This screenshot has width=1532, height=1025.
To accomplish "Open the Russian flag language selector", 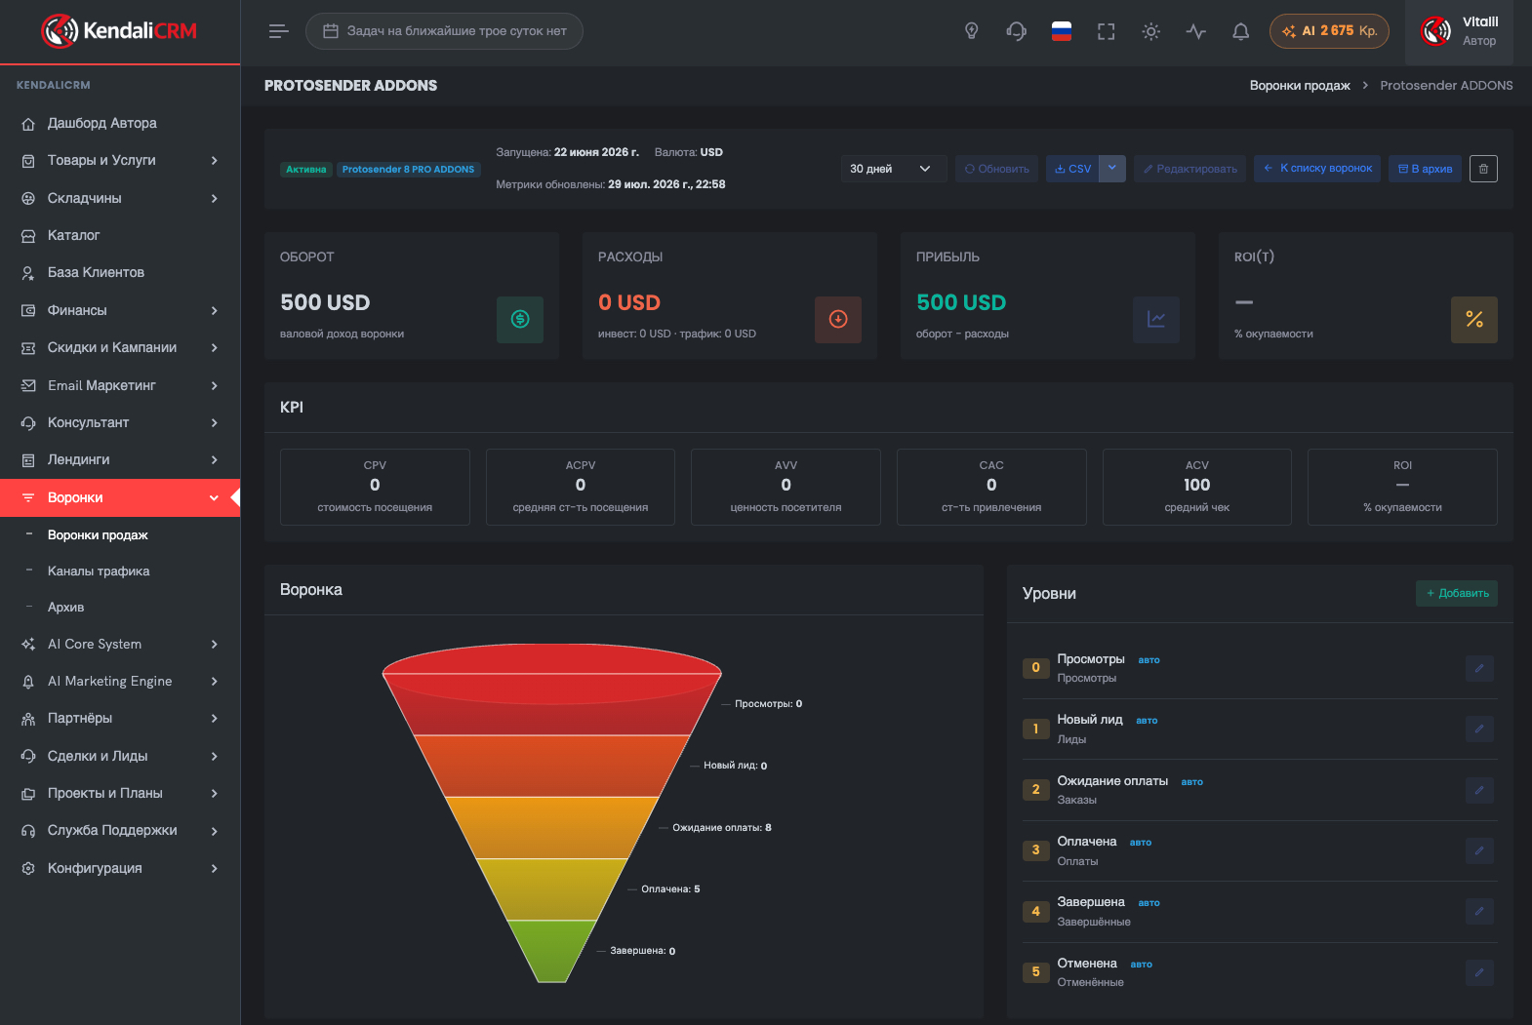I will (1061, 31).
